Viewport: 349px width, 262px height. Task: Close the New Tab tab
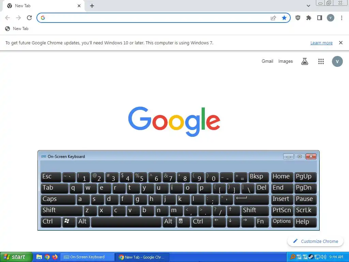click(79, 6)
